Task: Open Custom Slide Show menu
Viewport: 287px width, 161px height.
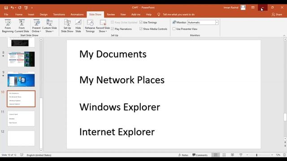Action: point(49,26)
